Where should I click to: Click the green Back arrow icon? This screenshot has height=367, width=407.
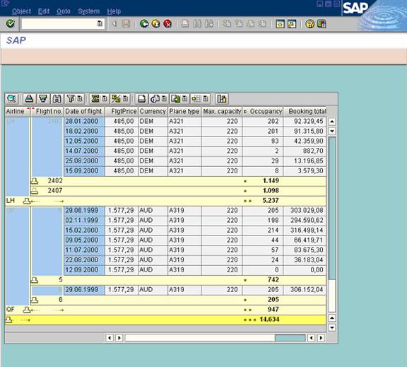[x=144, y=24]
